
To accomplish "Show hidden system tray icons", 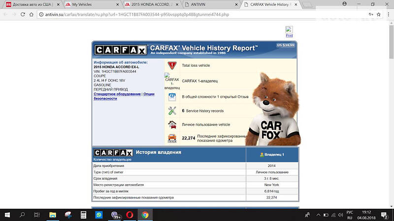I will [x=318, y=215].
